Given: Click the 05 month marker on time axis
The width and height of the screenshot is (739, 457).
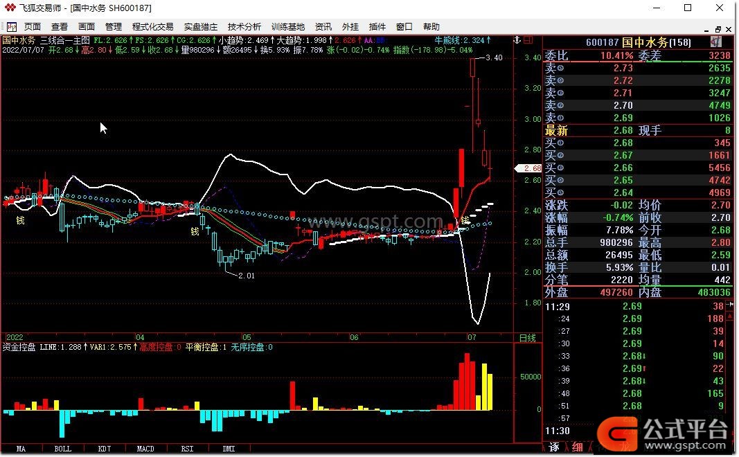Looking at the screenshot, I should pos(247,337).
